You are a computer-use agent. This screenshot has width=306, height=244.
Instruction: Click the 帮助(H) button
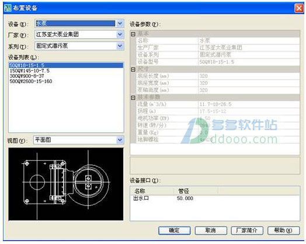click(283, 231)
